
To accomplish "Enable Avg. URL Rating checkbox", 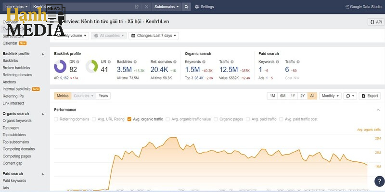I will tap(94, 119).
